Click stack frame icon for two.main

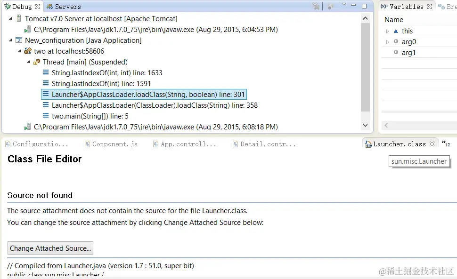46,116
